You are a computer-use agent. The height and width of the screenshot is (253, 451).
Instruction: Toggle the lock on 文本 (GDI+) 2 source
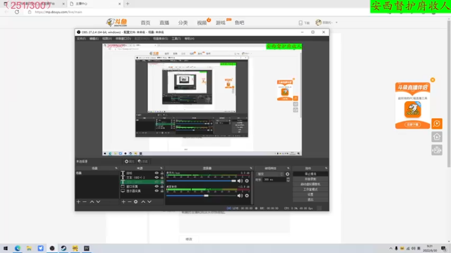coord(162,178)
